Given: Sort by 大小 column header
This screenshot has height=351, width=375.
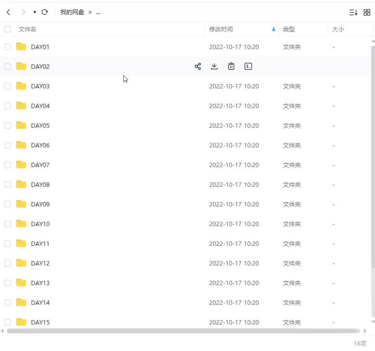Looking at the screenshot, I should tap(338, 29).
